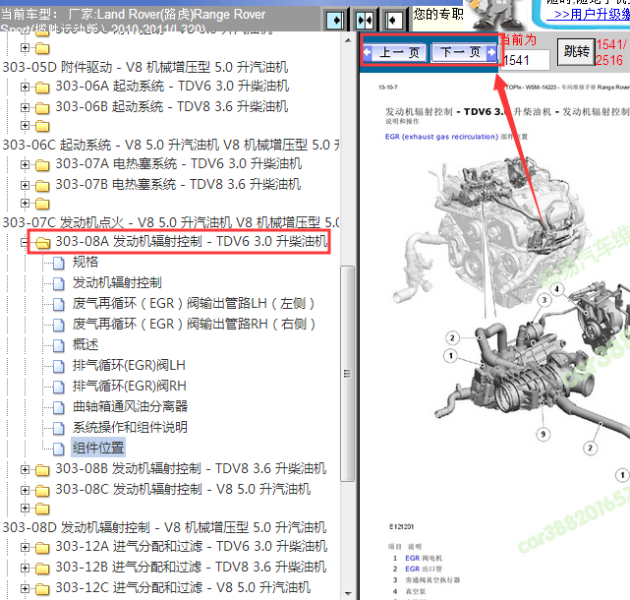This screenshot has height=600, width=630.
Task: Click folder icon of 303-06B 起动系统
Action: (x=42, y=108)
